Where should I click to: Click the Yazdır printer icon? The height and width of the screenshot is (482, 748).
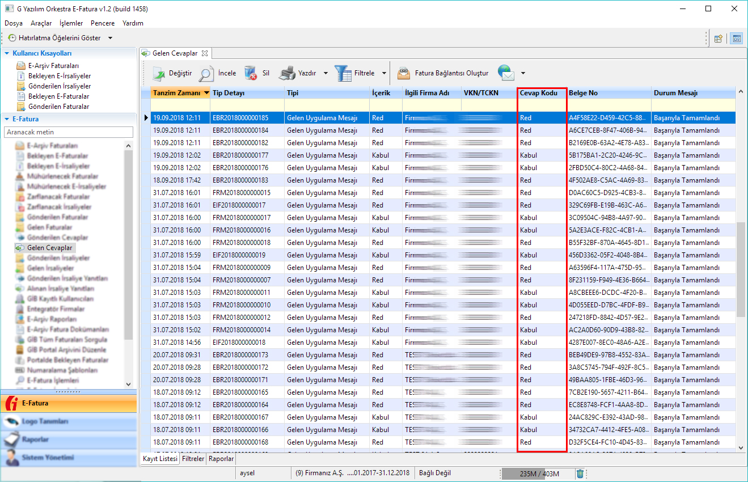[x=288, y=73]
